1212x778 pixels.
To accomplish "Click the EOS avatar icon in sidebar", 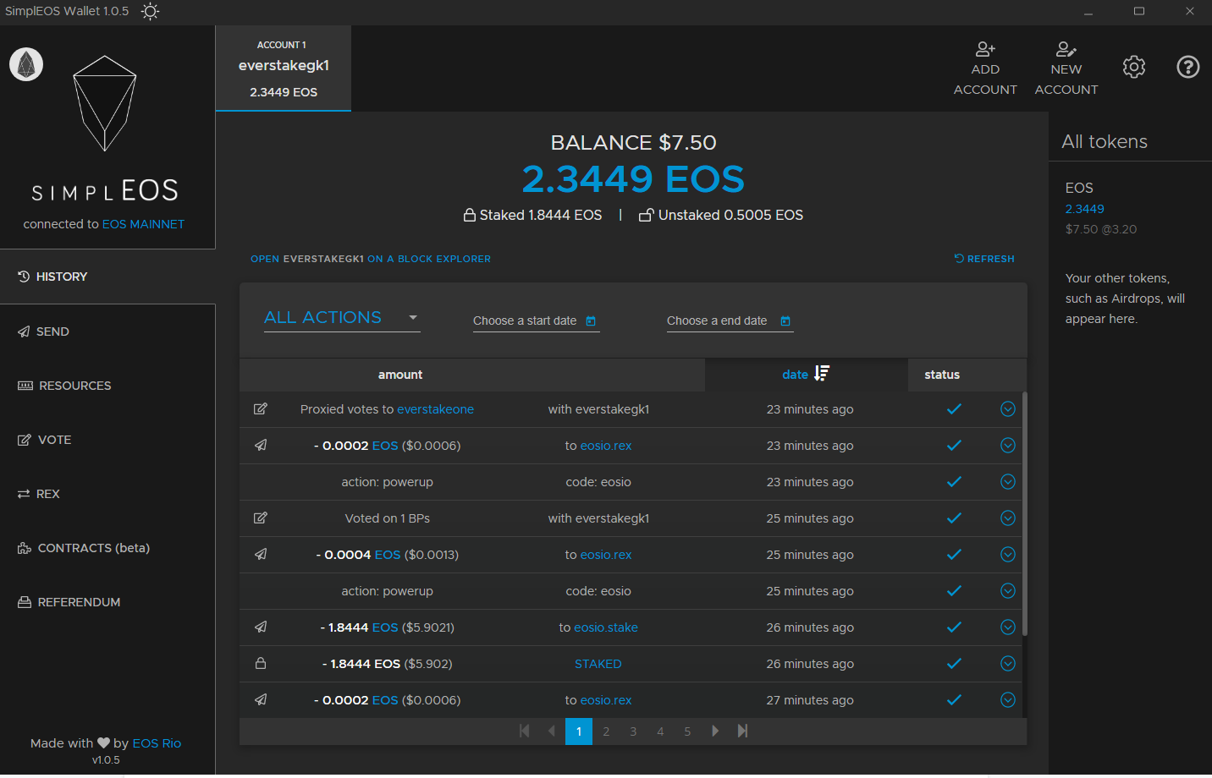I will 26,64.
